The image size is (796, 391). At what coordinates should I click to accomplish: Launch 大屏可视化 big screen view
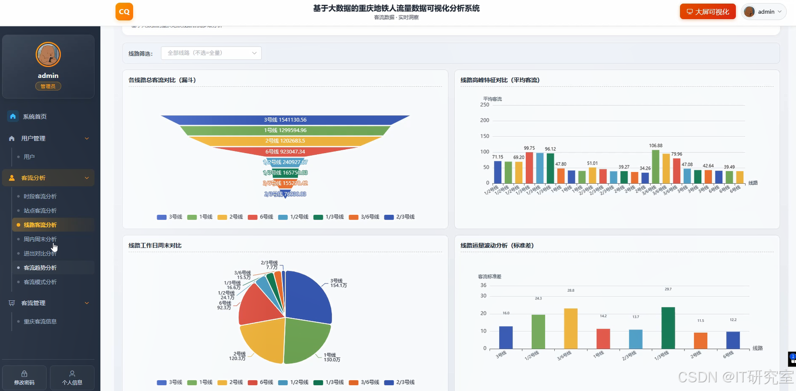click(708, 12)
